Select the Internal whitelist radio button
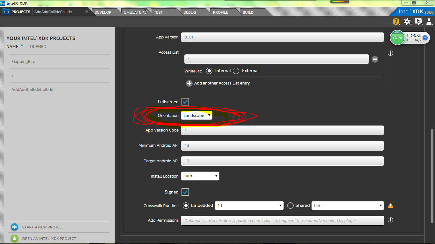This screenshot has width=435, height=244. pyautogui.click(x=209, y=71)
